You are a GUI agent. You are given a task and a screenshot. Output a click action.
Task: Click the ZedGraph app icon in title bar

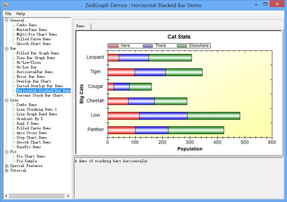tap(6, 5)
